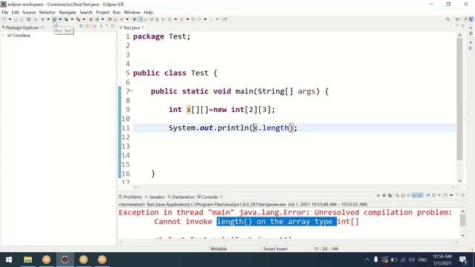
Task: Click the New Java Class icon
Action: (x=97, y=19)
